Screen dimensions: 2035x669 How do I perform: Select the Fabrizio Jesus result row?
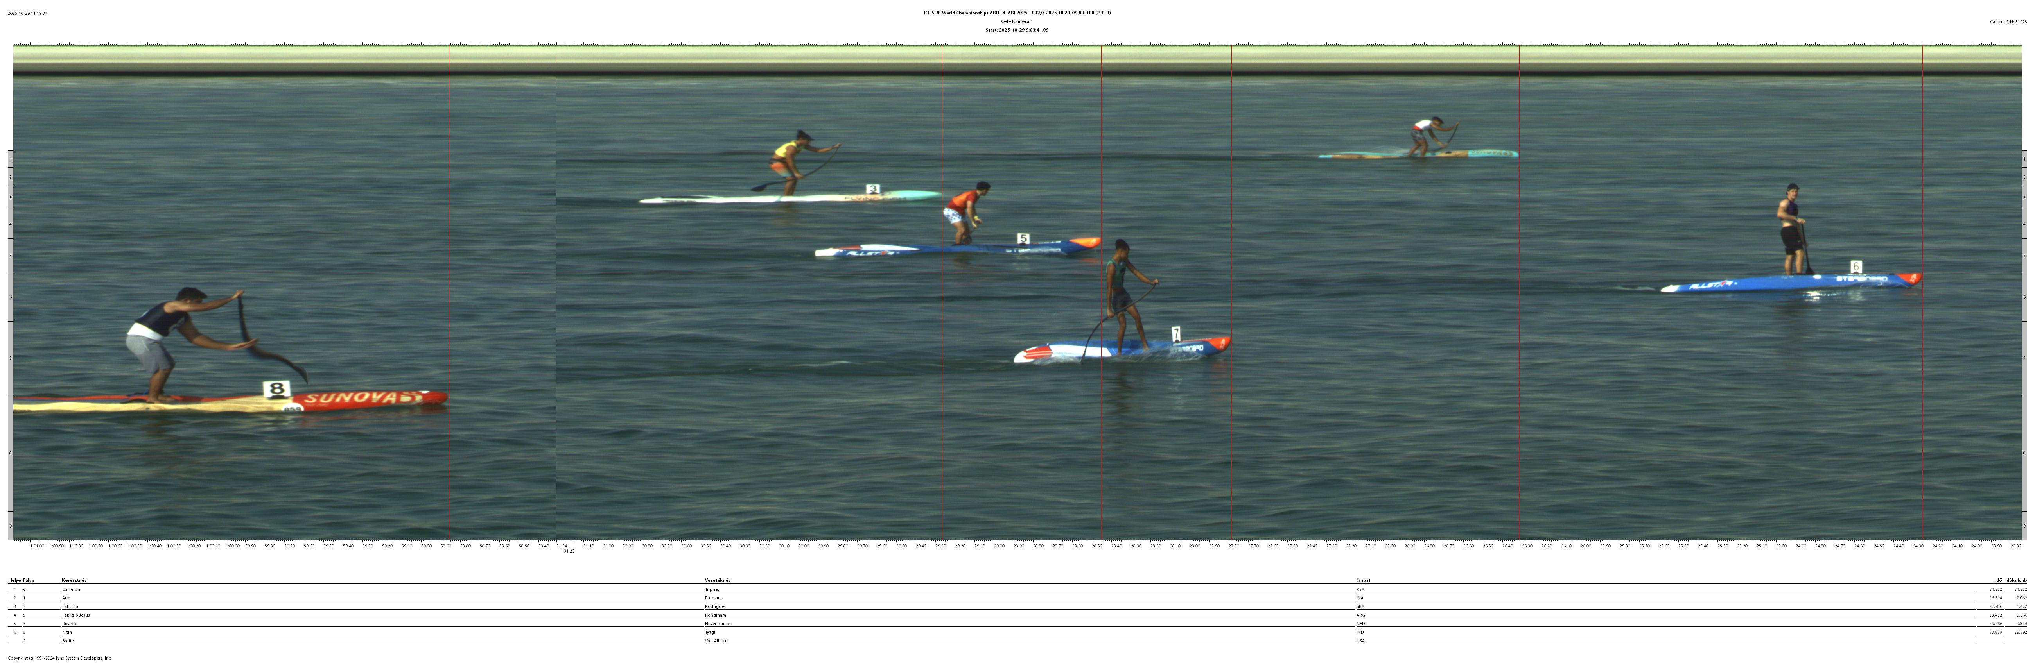pos(711,615)
